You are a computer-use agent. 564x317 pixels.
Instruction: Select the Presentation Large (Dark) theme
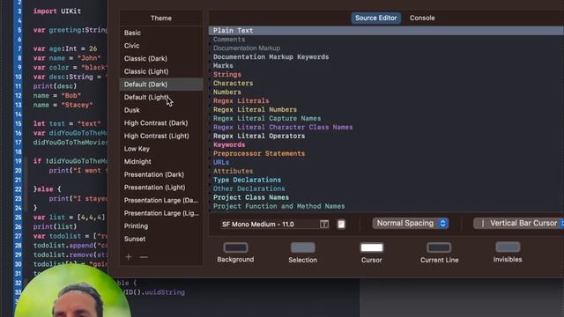point(161,201)
